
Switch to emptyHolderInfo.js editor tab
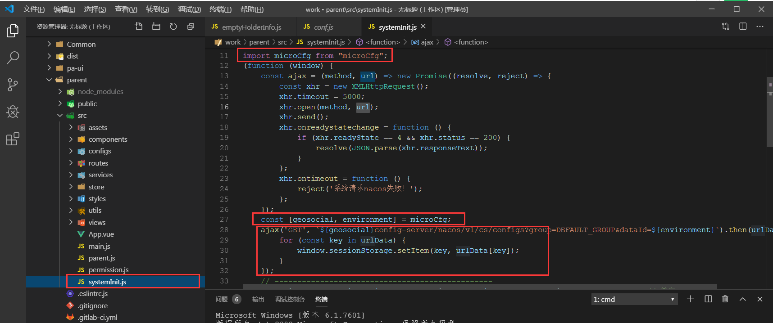click(250, 27)
